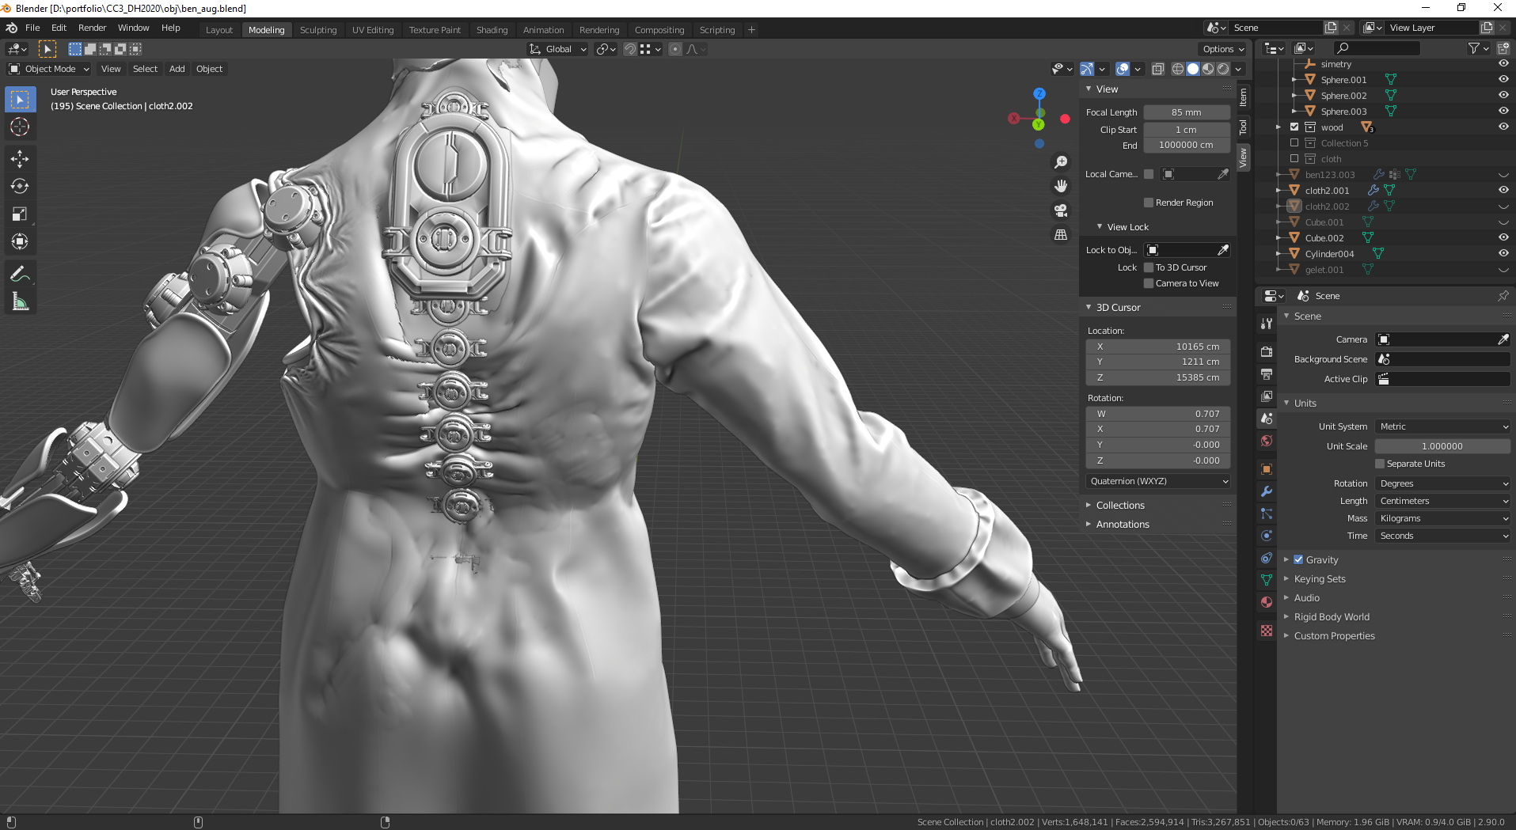This screenshot has width=1516, height=830.
Task: Open the Unit System Metric dropdown
Action: [x=1442, y=426]
